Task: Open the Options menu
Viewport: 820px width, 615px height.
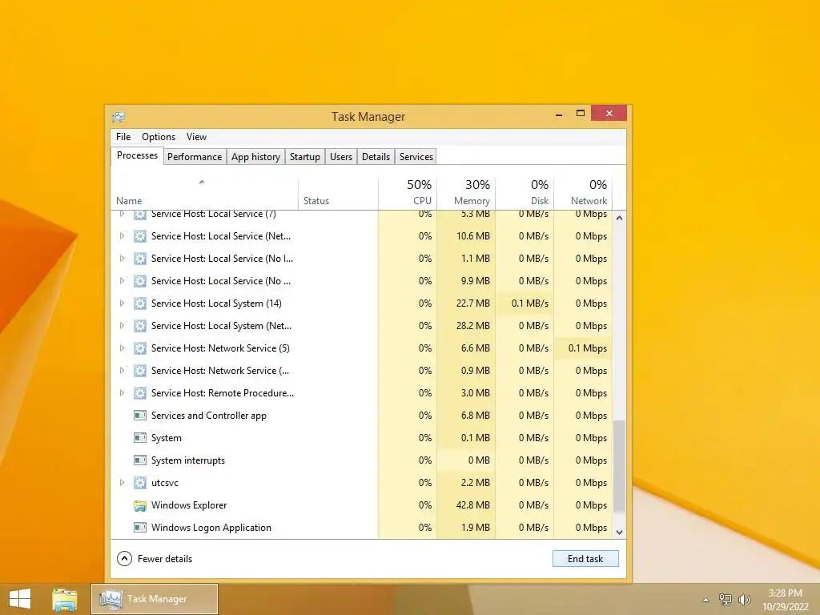Action: 159,137
